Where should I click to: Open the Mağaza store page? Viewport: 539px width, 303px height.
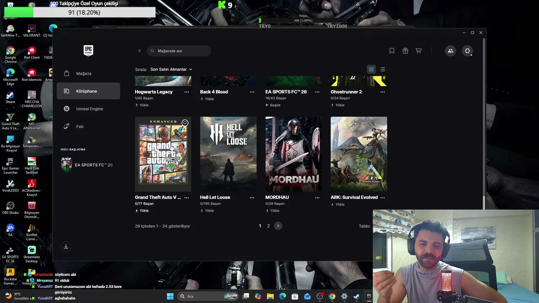pyautogui.click(x=88, y=74)
